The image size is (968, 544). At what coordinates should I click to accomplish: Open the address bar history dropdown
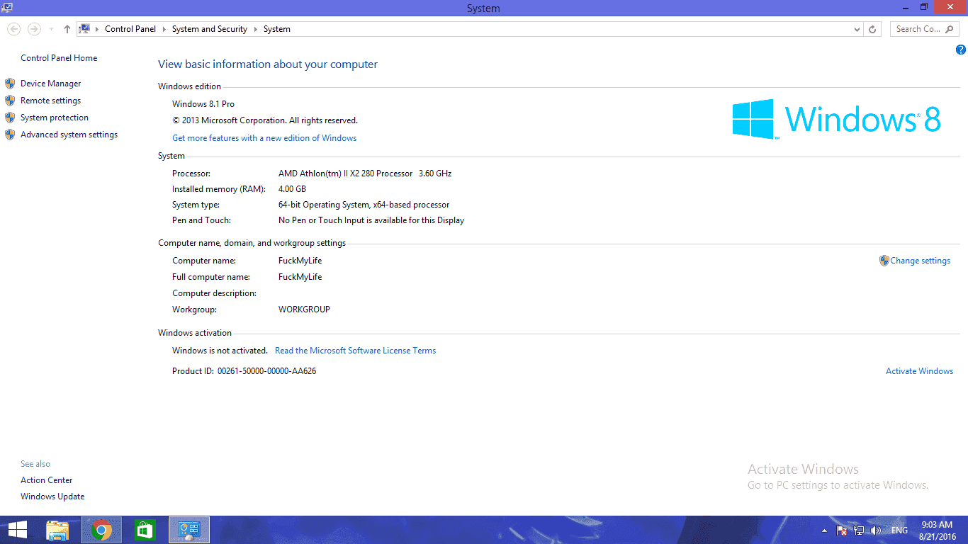click(857, 29)
